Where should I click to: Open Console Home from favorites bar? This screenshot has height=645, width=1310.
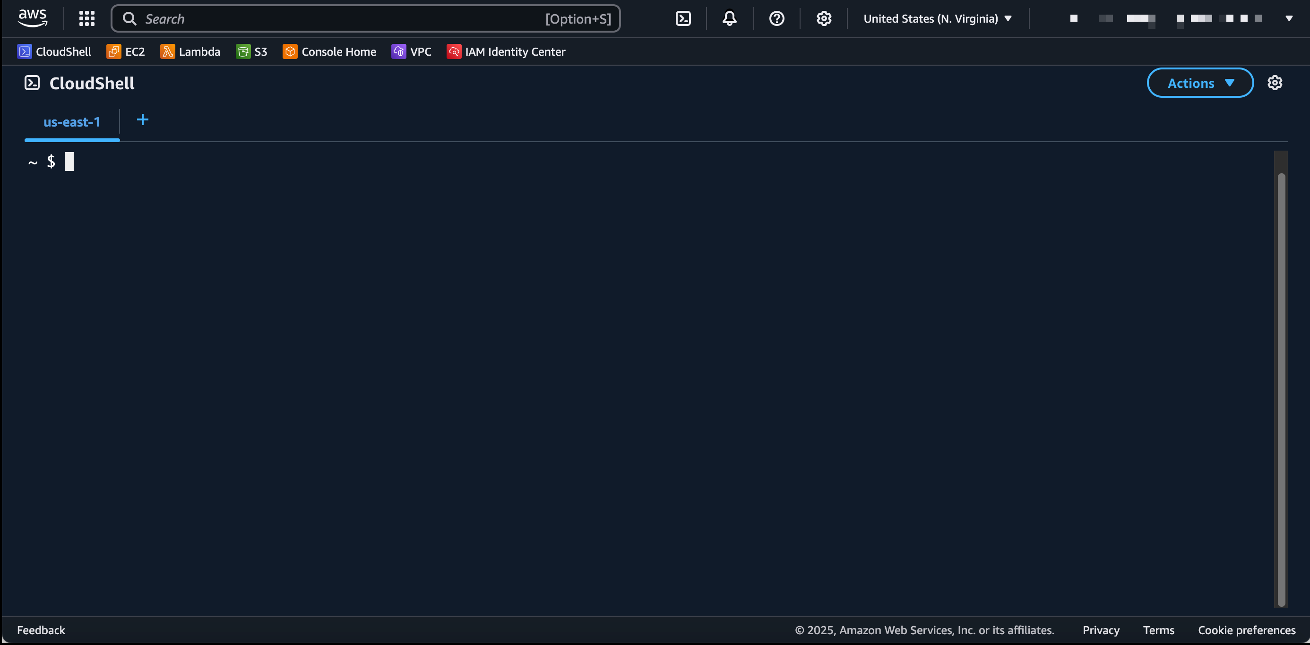coord(328,51)
